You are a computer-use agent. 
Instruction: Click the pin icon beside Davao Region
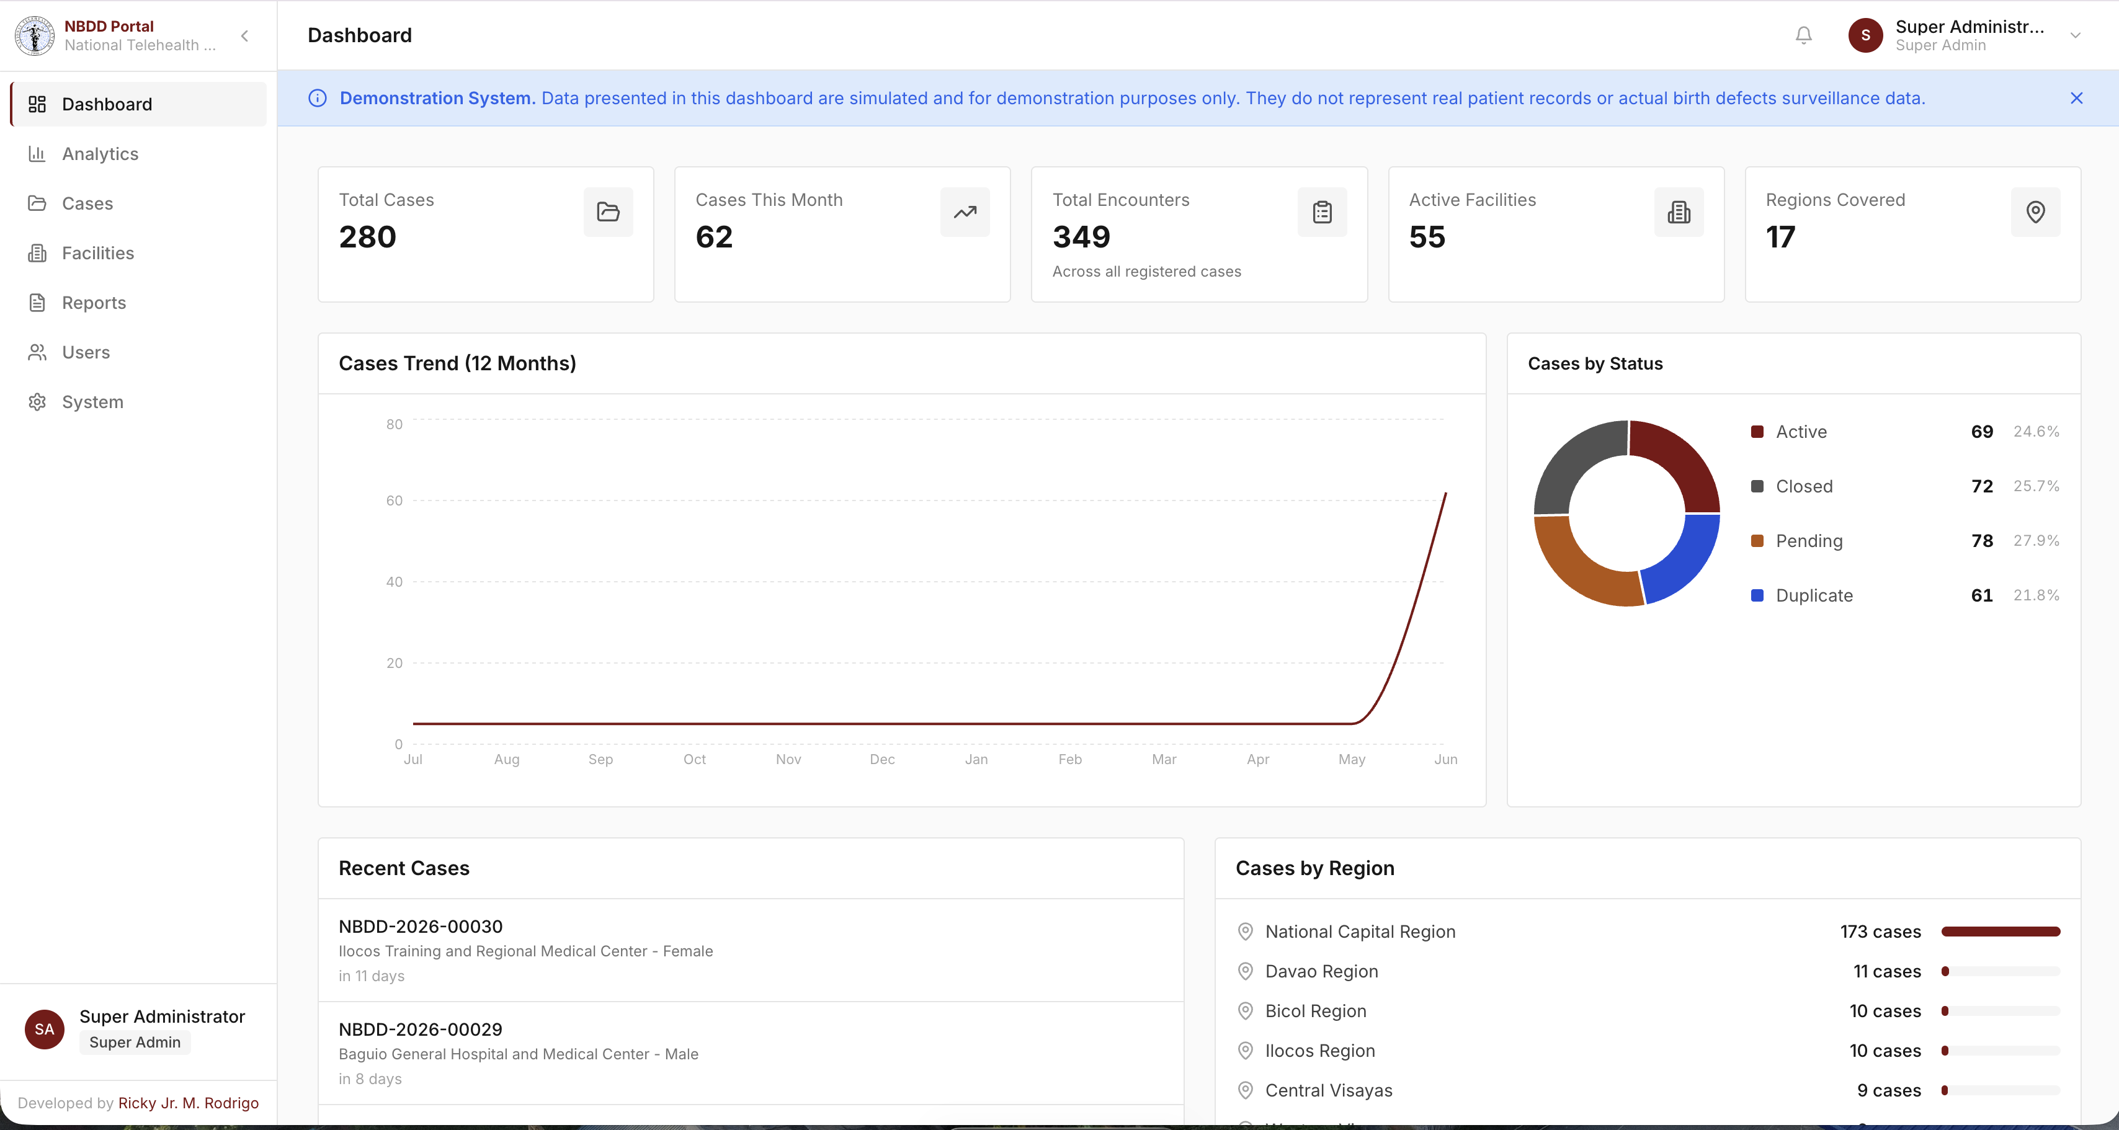(1246, 971)
